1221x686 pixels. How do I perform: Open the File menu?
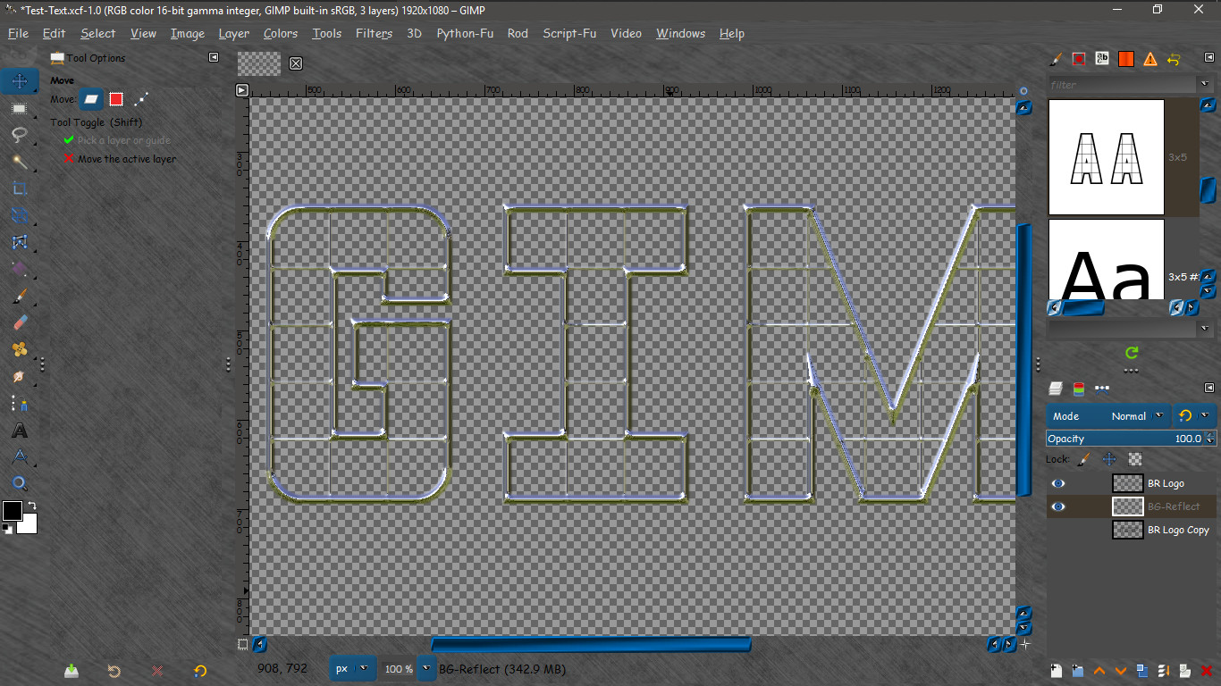[18, 33]
